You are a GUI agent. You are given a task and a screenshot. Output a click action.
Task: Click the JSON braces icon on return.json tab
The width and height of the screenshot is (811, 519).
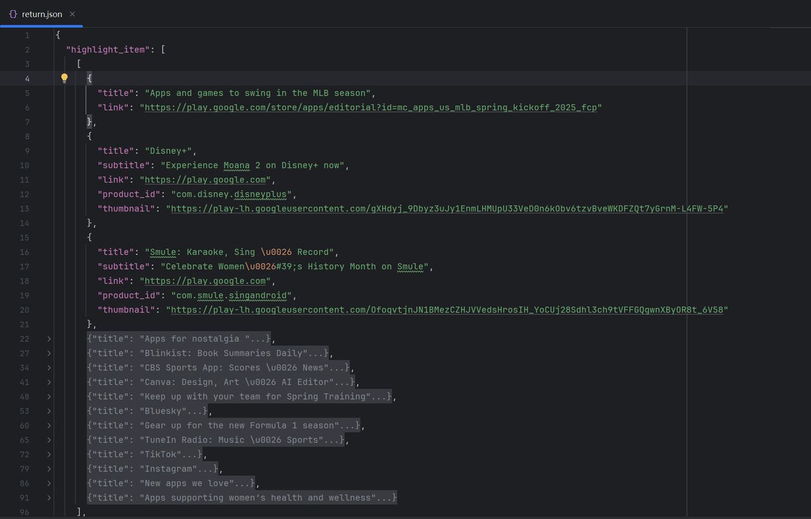pyautogui.click(x=13, y=14)
